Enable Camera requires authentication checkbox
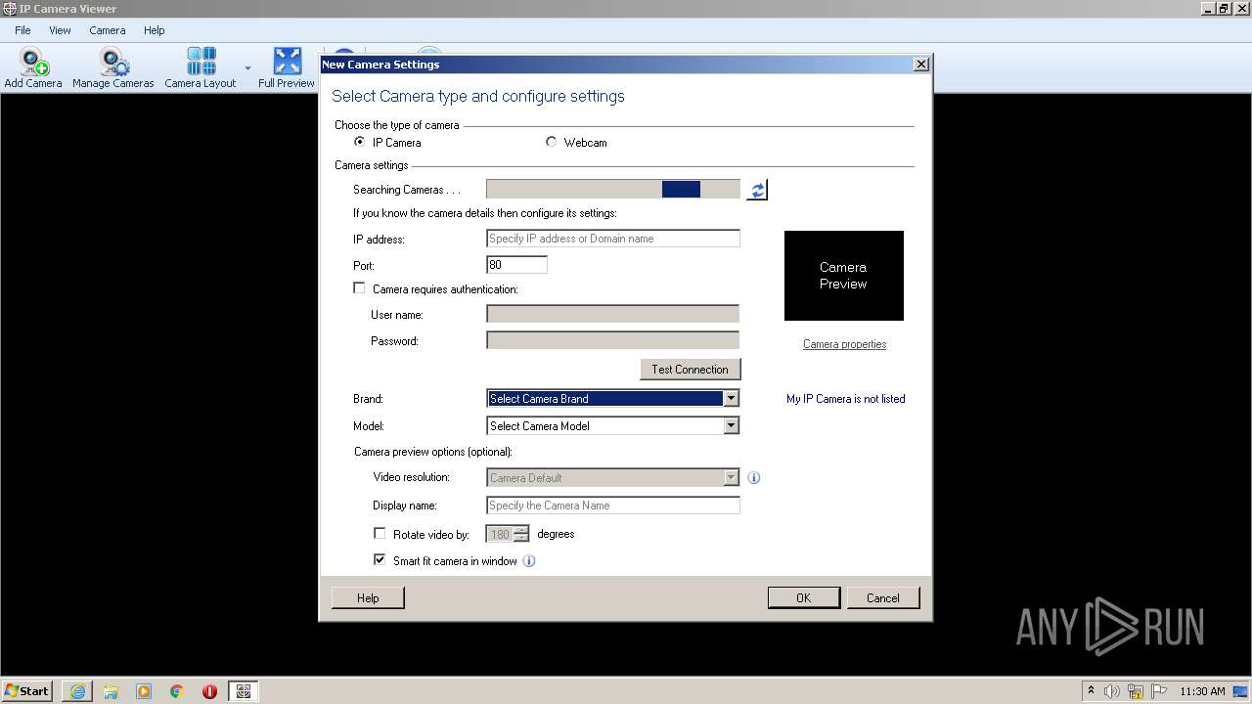 point(359,288)
